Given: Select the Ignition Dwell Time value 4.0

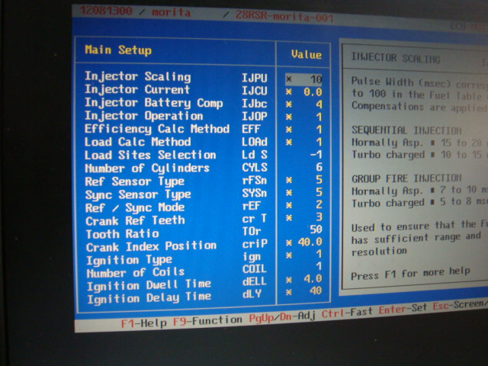Looking at the screenshot, I should click(313, 279).
